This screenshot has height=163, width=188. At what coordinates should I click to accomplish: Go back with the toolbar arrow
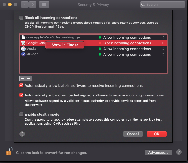pyautogui.click(x=25, y=5)
